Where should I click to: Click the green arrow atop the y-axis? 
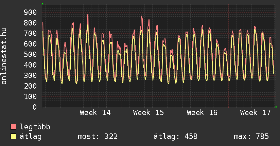[42, 4]
